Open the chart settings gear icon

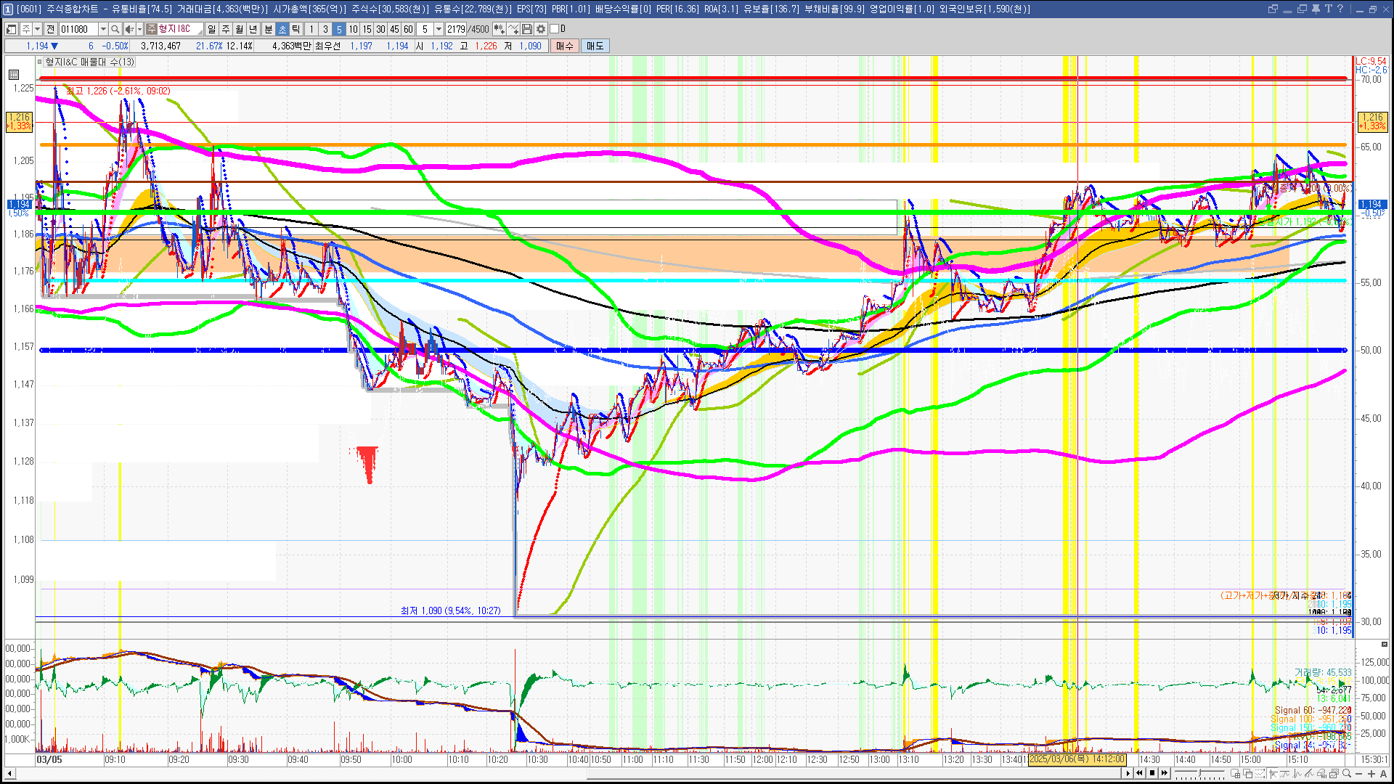[541, 29]
